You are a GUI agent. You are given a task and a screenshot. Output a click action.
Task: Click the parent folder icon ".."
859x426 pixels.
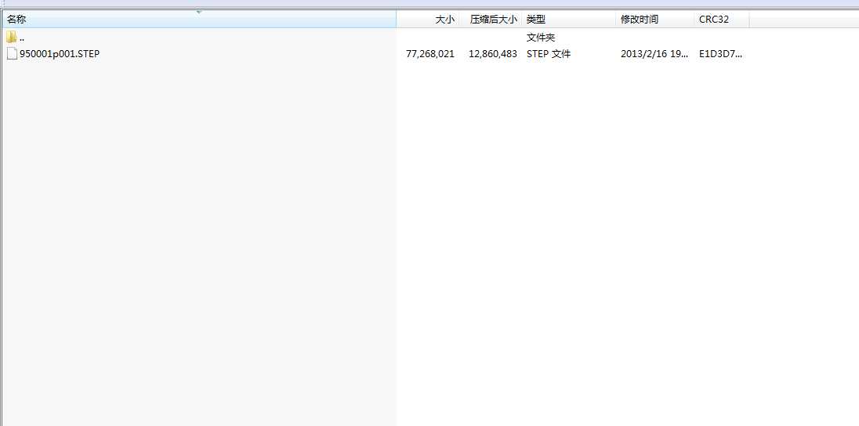12,38
